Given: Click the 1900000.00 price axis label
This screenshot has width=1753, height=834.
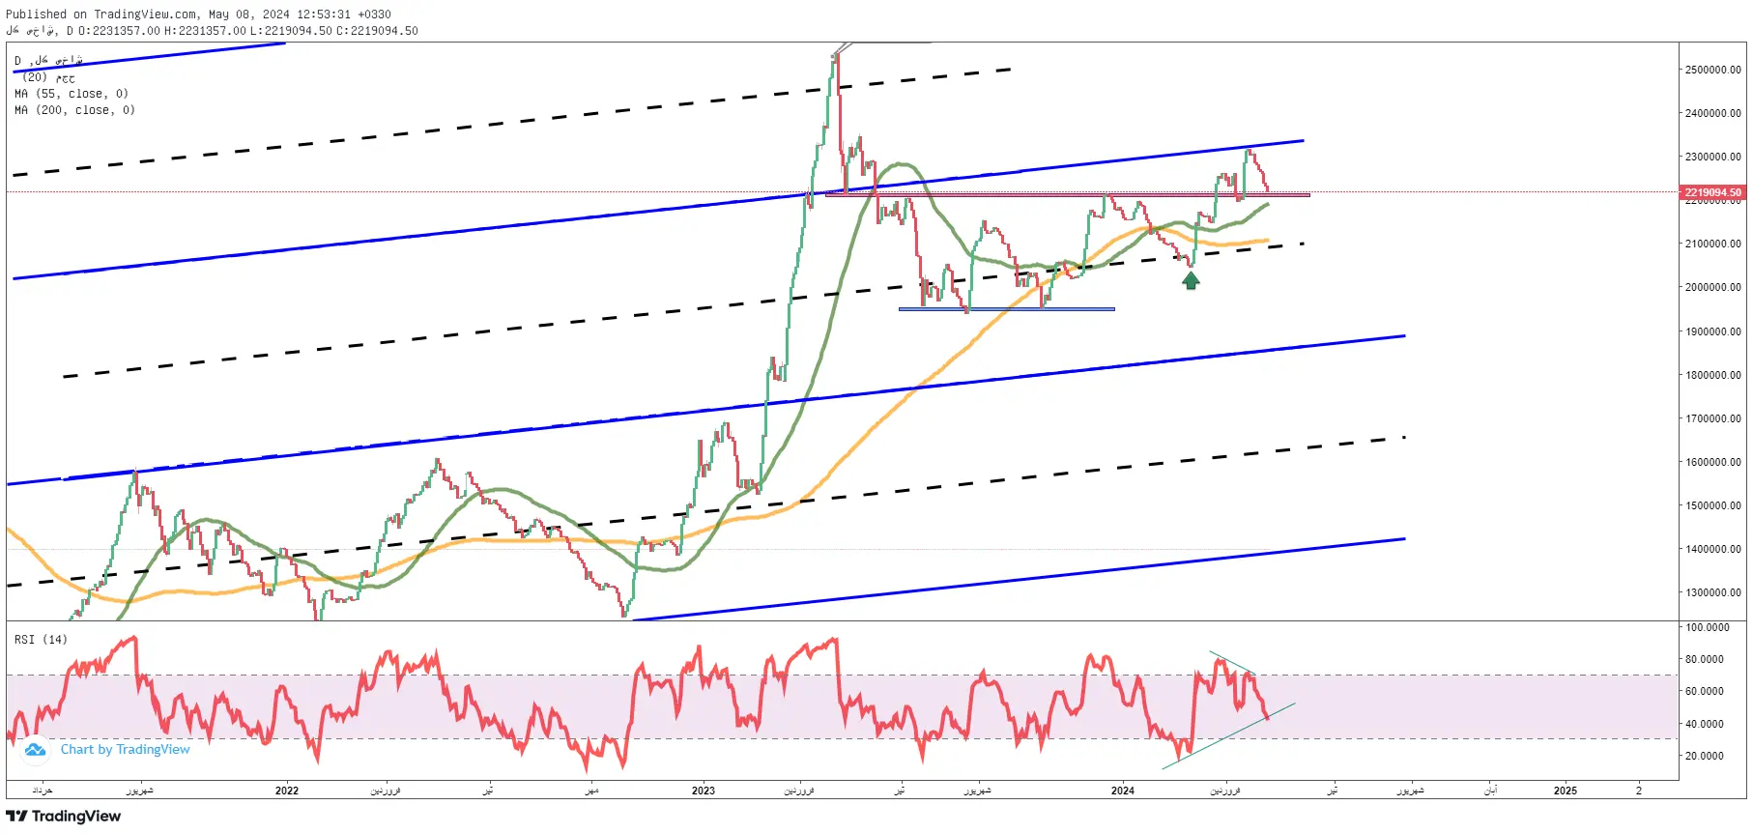Looking at the screenshot, I should (1713, 331).
